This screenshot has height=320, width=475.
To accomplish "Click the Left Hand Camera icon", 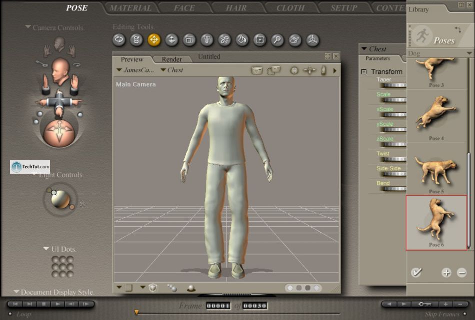I will tap(47, 51).
